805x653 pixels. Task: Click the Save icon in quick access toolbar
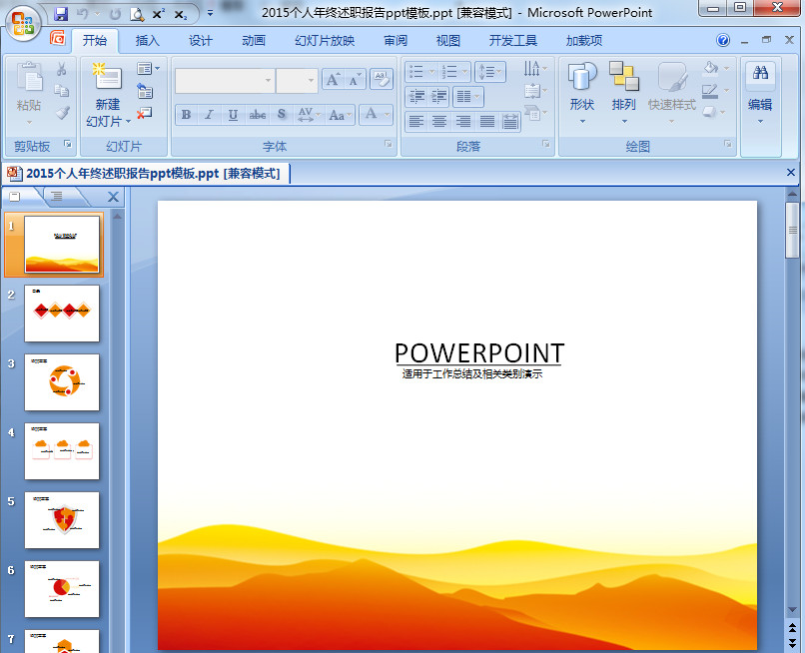[61, 14]
